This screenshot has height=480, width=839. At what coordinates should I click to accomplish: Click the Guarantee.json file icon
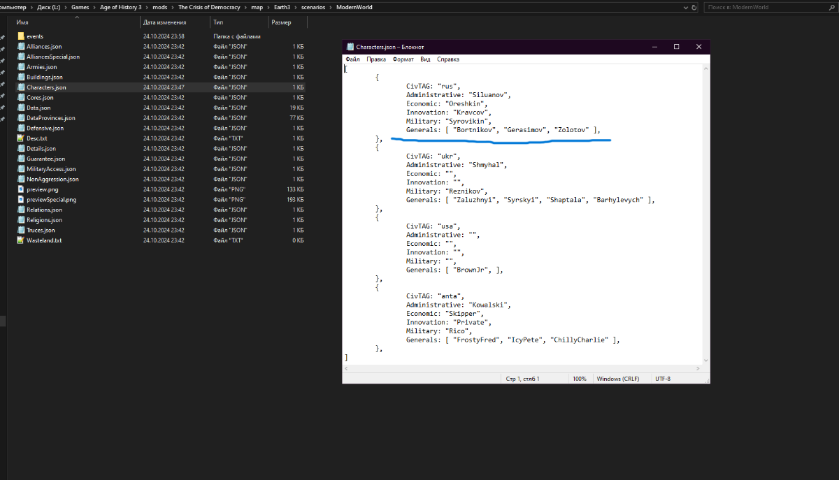tap(21, 159)
